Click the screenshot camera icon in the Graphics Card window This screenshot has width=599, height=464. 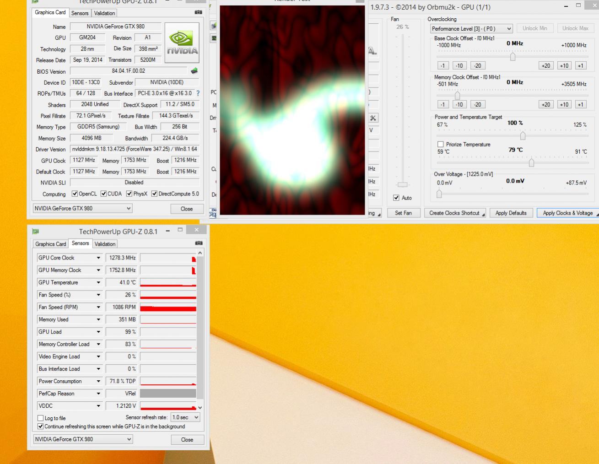click(198, 12)
